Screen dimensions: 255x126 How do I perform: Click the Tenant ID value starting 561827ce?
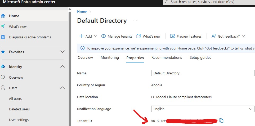coord(158,121)
